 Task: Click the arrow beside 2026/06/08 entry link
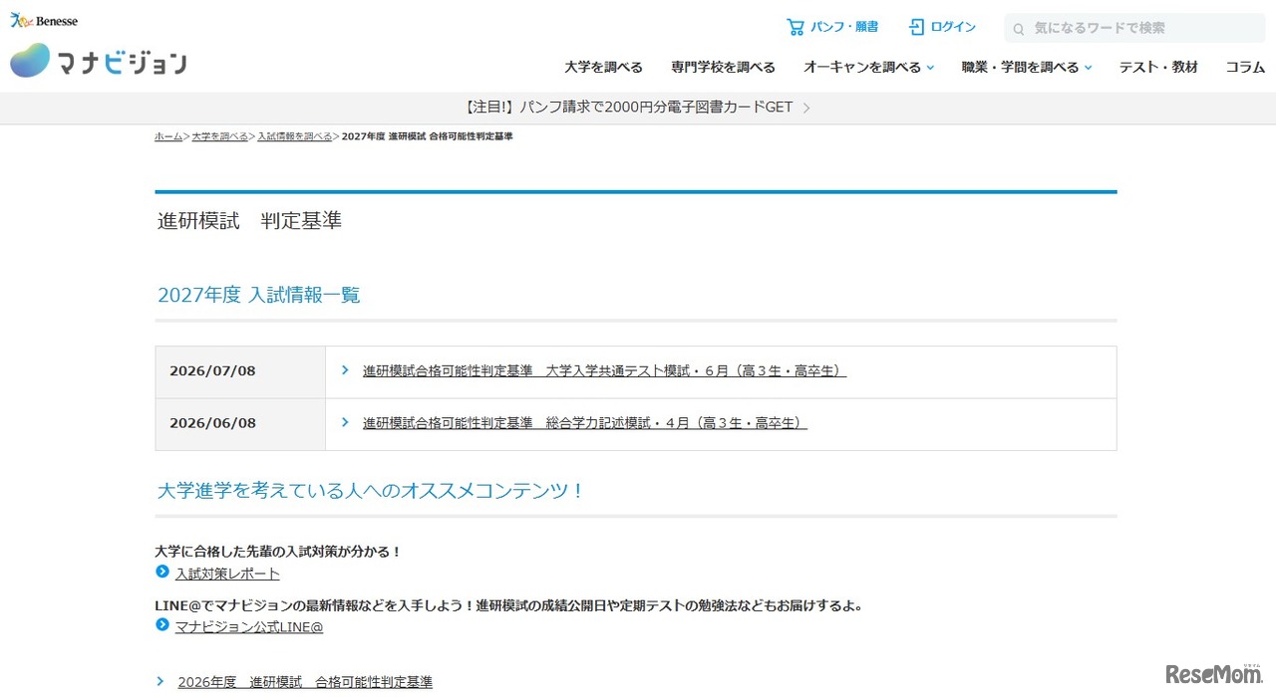345,422
